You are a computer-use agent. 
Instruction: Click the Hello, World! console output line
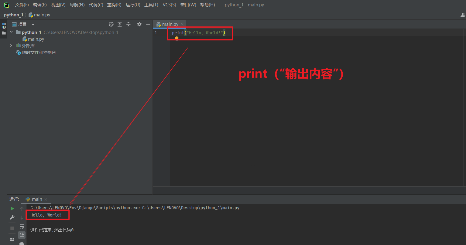pyautogui.click(x=46, y=215)
